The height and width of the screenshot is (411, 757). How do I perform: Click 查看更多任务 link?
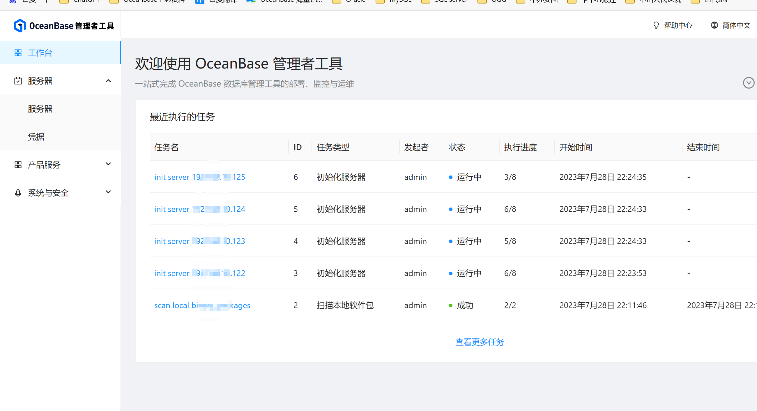point(480,342)
